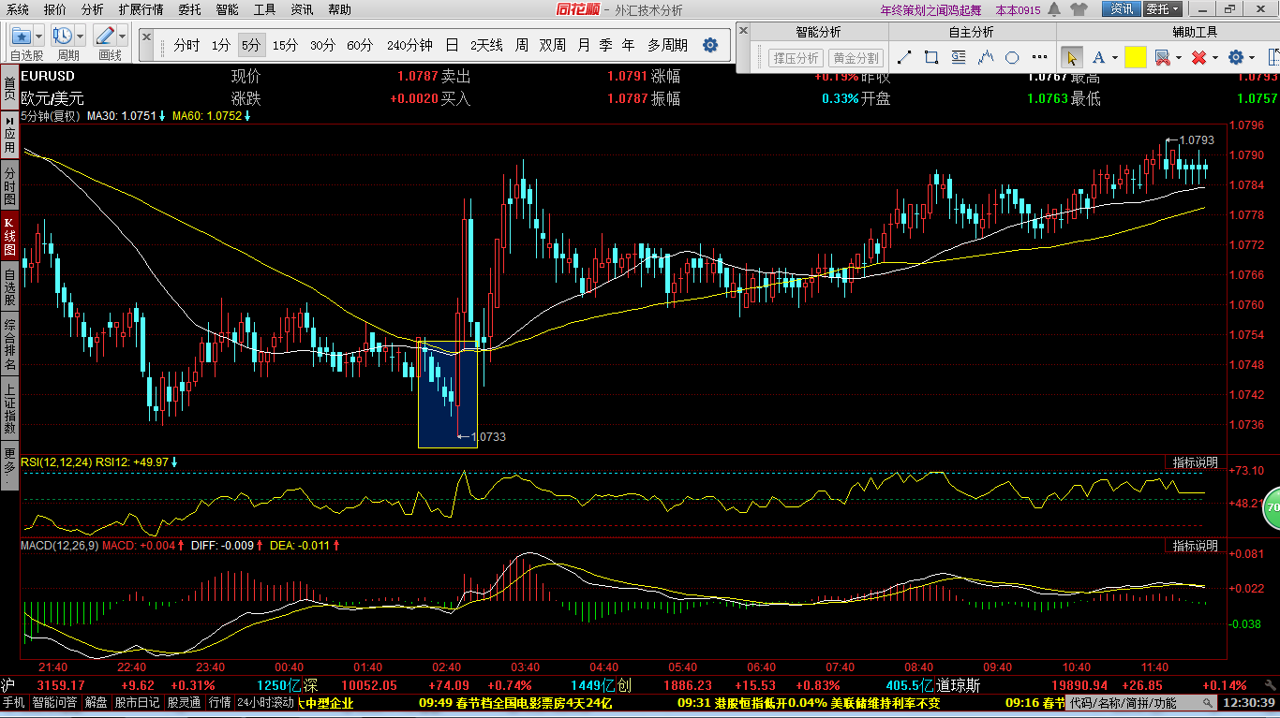Pick the yellow color swatch

click(1136, 57)
